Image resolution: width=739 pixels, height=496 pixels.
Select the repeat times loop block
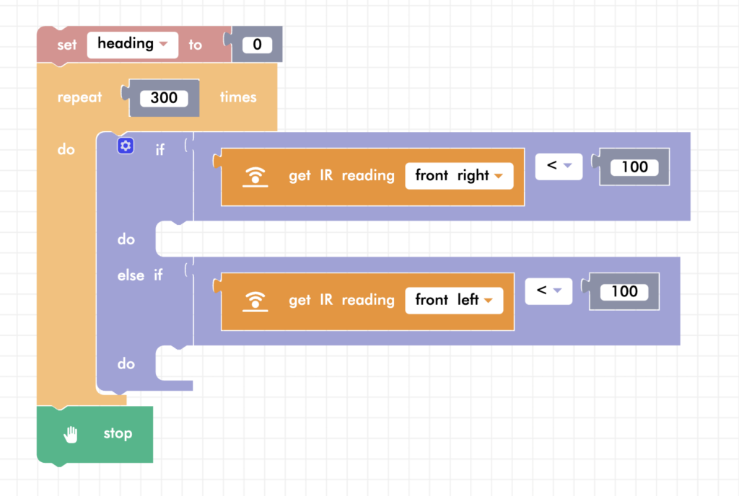tap(78, 98)
